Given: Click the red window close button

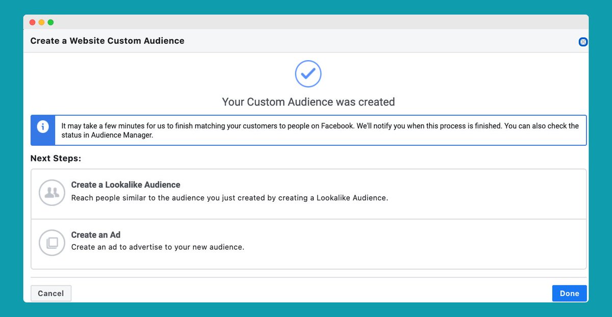Looking at the screenshot, I should coord(32,22).
